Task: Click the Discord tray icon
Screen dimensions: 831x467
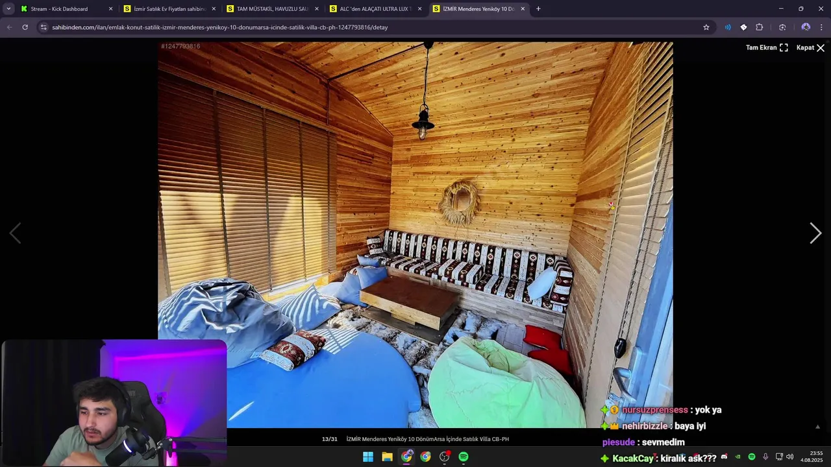Action: click(x=724, y=457)
